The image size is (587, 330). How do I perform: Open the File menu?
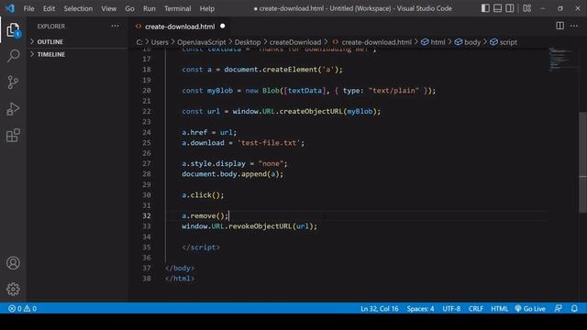click(28, 8)
